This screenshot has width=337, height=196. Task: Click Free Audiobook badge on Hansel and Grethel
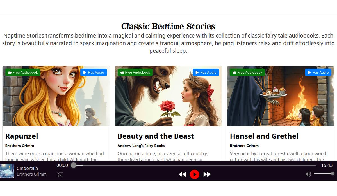[x=248, y=73]
